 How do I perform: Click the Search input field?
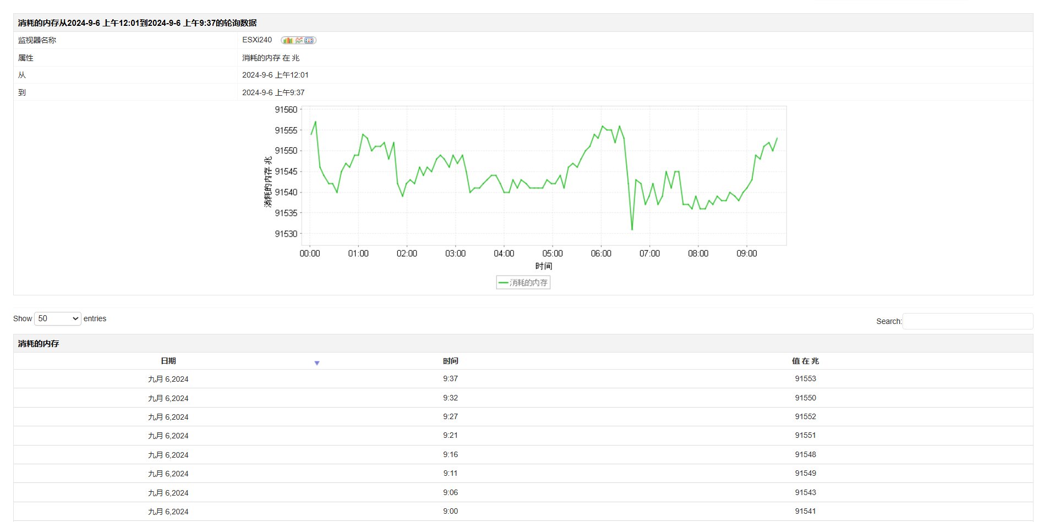967,321
